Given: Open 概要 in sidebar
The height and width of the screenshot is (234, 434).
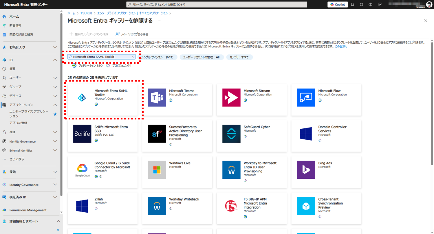Looking at the screenshot, I should tap(12, 69).
